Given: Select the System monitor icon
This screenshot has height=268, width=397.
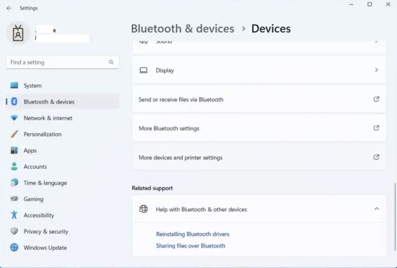Looking at the screenshot, I should click(x=14, y=85).
